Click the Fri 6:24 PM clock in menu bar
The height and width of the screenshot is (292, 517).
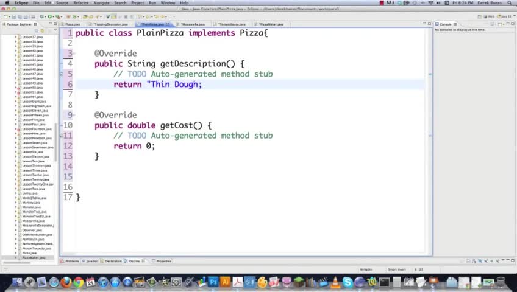point(463,2)
